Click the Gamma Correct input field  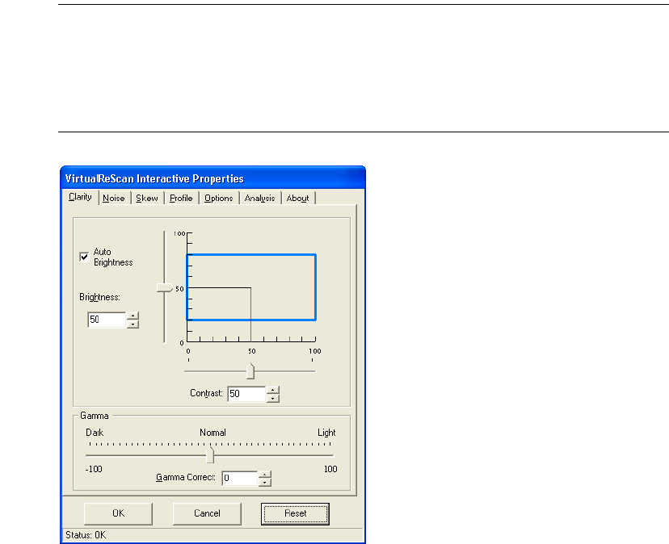[238, 479]
